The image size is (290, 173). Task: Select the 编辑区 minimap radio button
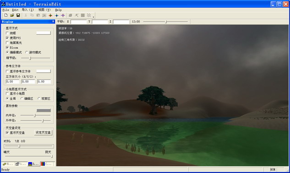coord(22,98)
